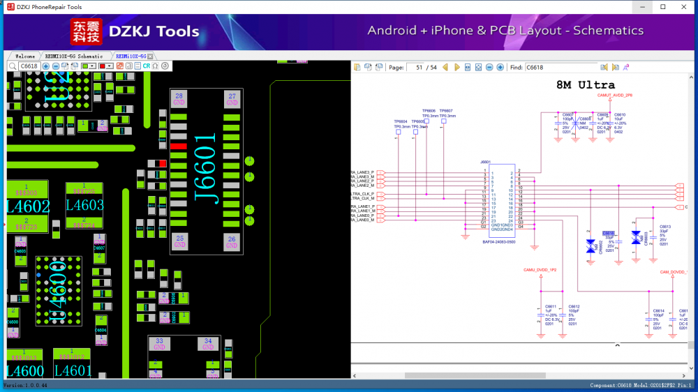
Task: Click the 8M Ultra title in the schematic
Action: [586, 84]
